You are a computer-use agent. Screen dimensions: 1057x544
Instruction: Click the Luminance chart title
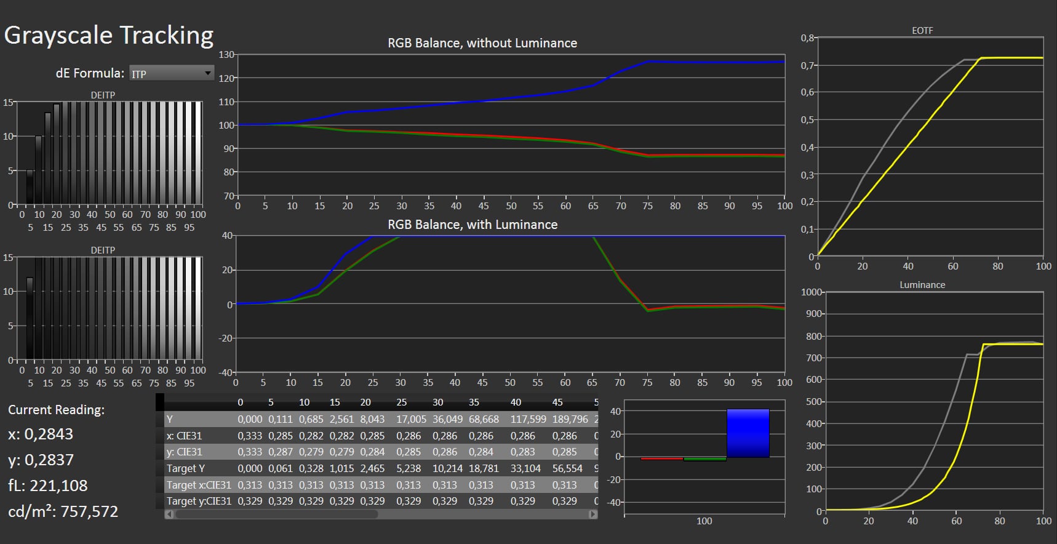pyautogui.click(x=922, y=285)
